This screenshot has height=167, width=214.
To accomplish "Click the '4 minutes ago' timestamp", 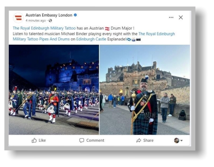I will [36, 21].
